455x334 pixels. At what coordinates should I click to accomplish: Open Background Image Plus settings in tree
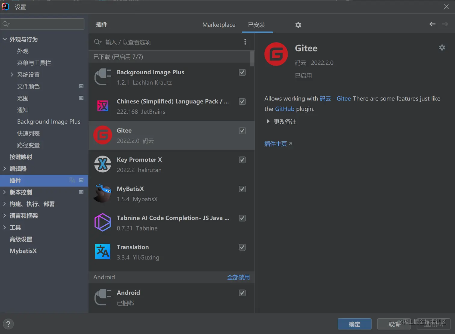[x=49, y=122]
